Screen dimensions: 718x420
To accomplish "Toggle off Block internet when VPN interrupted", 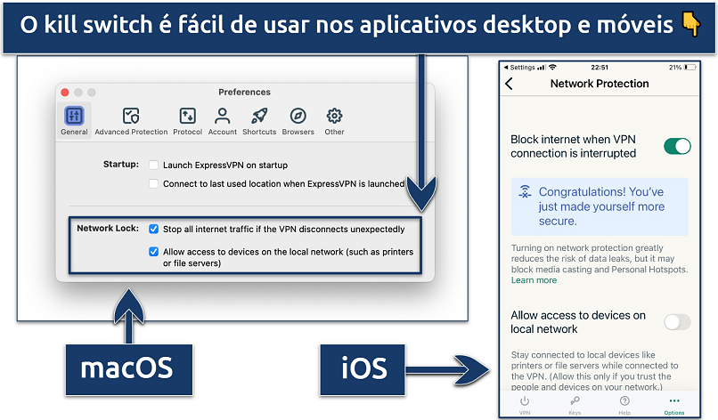I will click(x=677, y=146).
